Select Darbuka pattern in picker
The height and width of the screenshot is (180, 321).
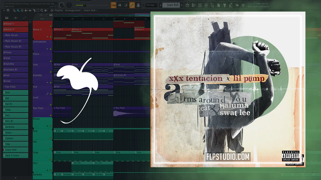[16, 127]
